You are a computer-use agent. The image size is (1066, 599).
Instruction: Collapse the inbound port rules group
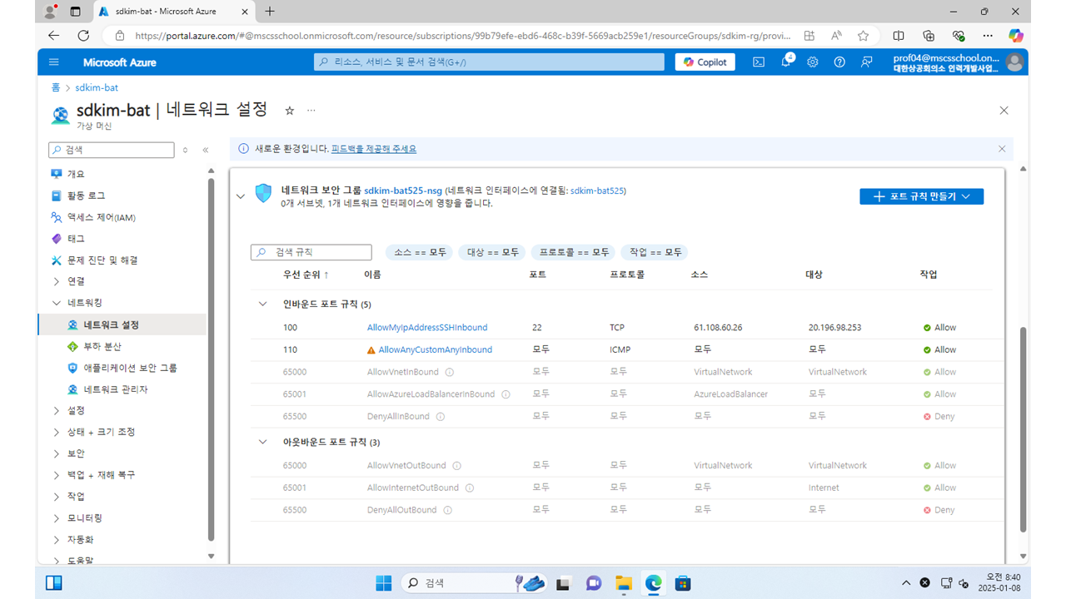(263, 304)
